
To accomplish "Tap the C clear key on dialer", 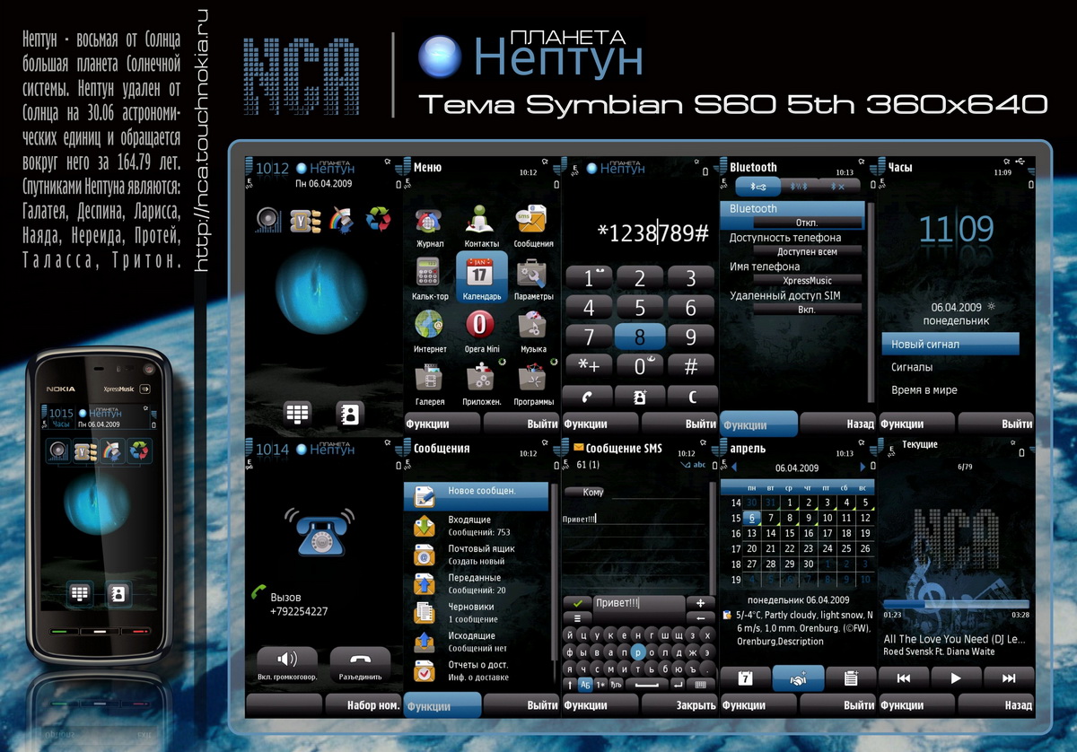I will (692, 396).
